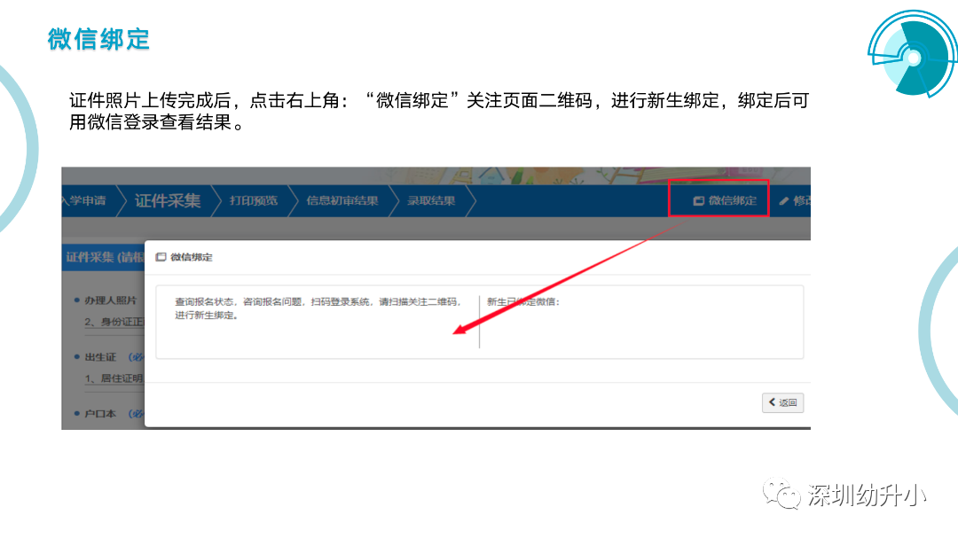
Task: Click the 办理人照片 list item
Action: (x=110, y=300)
